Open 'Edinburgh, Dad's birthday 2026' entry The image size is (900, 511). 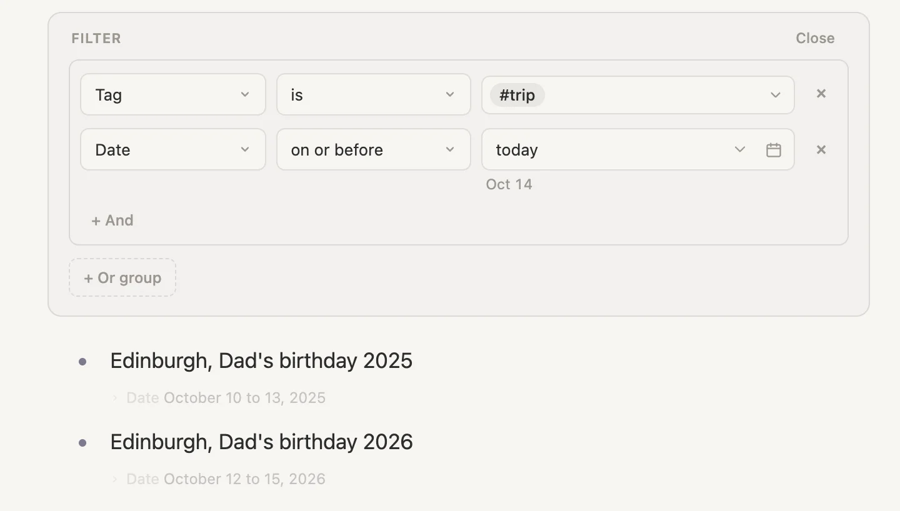[262, 442]
